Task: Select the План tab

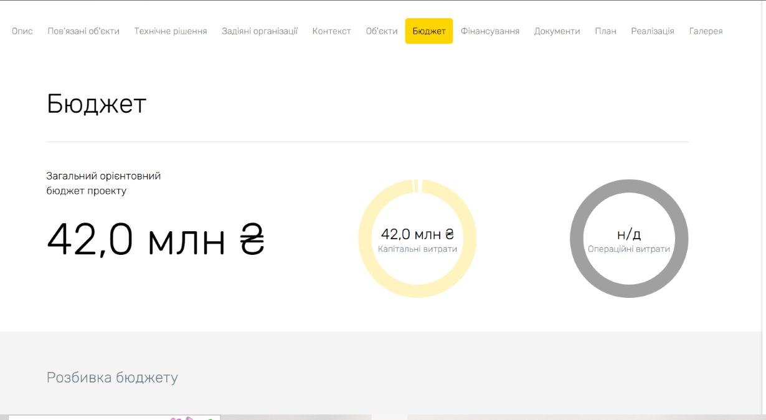Action: point(605,31)
